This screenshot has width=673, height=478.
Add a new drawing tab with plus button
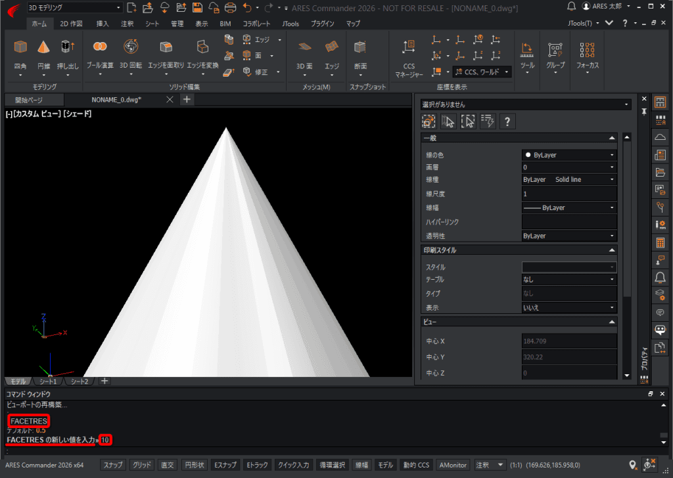point(187,99)
